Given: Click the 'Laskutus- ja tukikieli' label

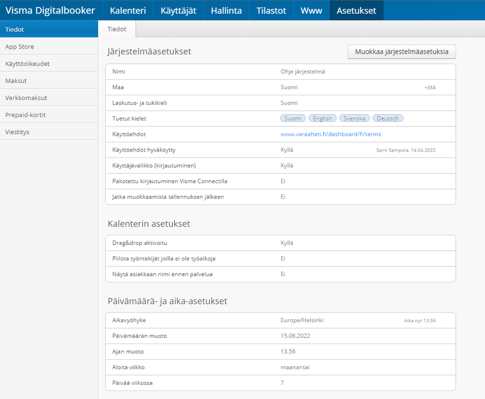Looking at the screenshot, I should pos(139,103).
